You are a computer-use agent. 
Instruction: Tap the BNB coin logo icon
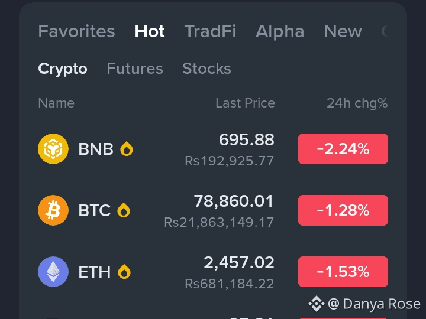point(53,149)
